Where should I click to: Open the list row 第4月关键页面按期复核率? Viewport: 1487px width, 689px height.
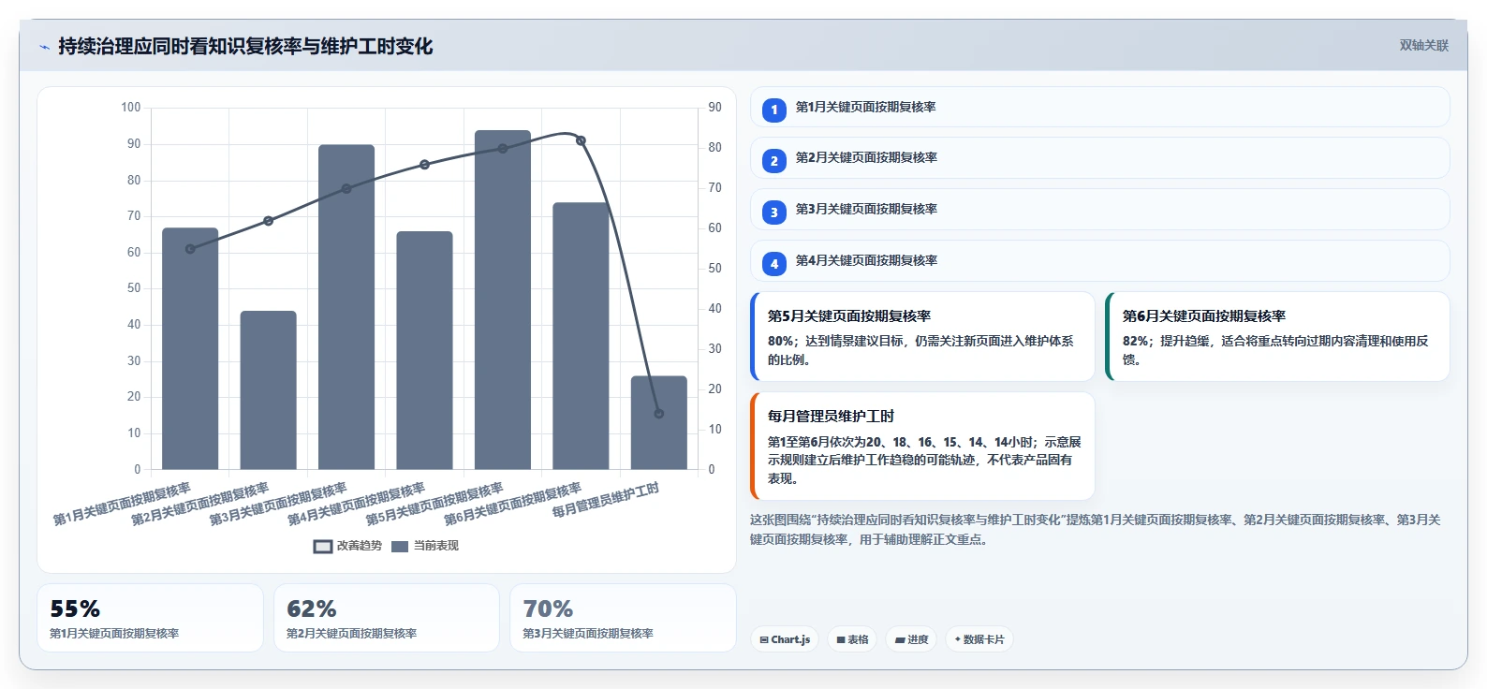pyautogui.click(x=1100, y=261)
